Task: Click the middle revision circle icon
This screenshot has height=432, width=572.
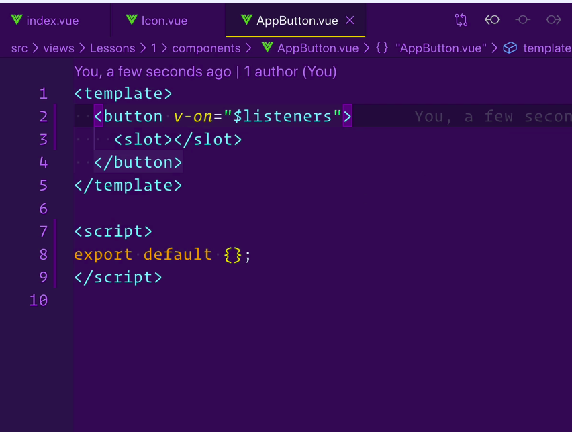Action: (x=523, y=19)
